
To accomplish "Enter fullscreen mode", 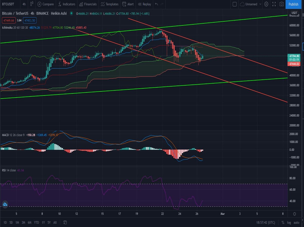I will click(274, 4).
